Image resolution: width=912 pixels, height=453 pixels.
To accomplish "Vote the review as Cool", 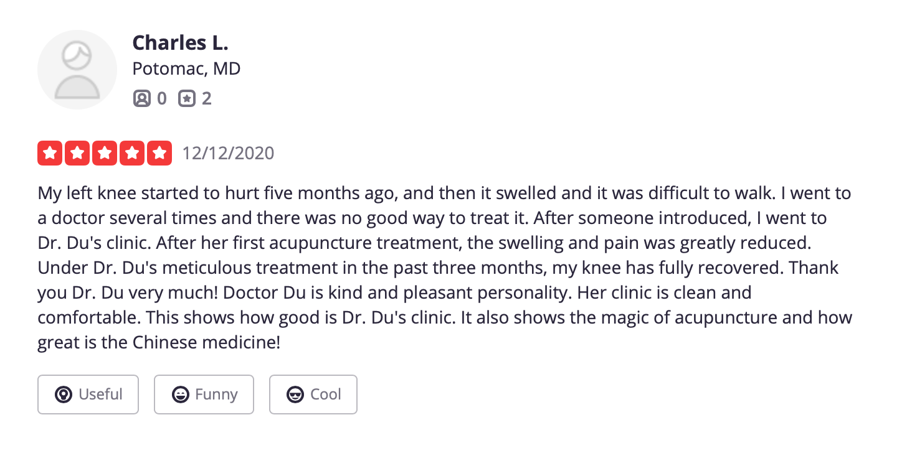I will [313, 395].
